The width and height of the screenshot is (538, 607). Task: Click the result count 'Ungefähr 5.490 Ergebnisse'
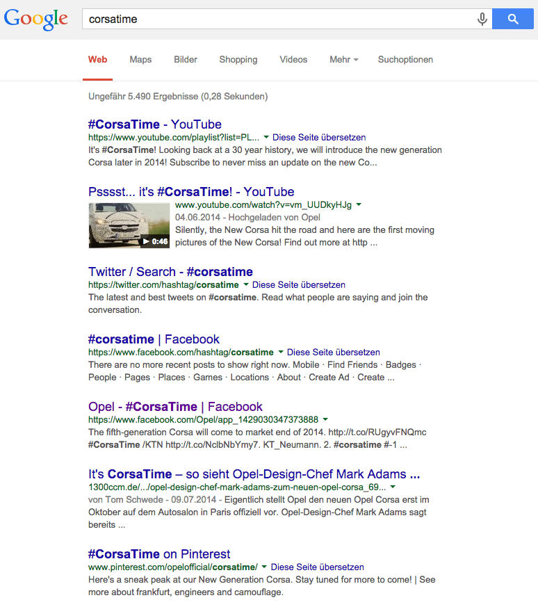[x=143, y=97]
